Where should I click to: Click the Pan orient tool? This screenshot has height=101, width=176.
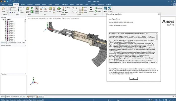pyautogui.click(x=20, y=10)
